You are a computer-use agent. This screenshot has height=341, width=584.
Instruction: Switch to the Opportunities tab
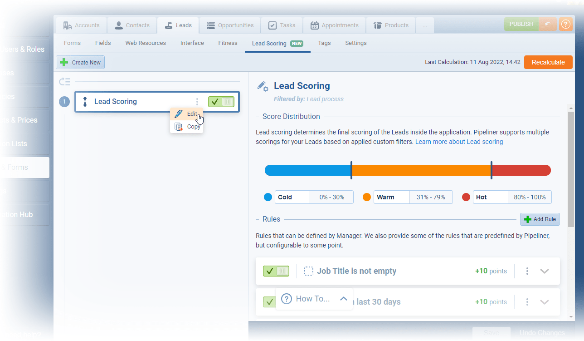[x=230, y=25]
